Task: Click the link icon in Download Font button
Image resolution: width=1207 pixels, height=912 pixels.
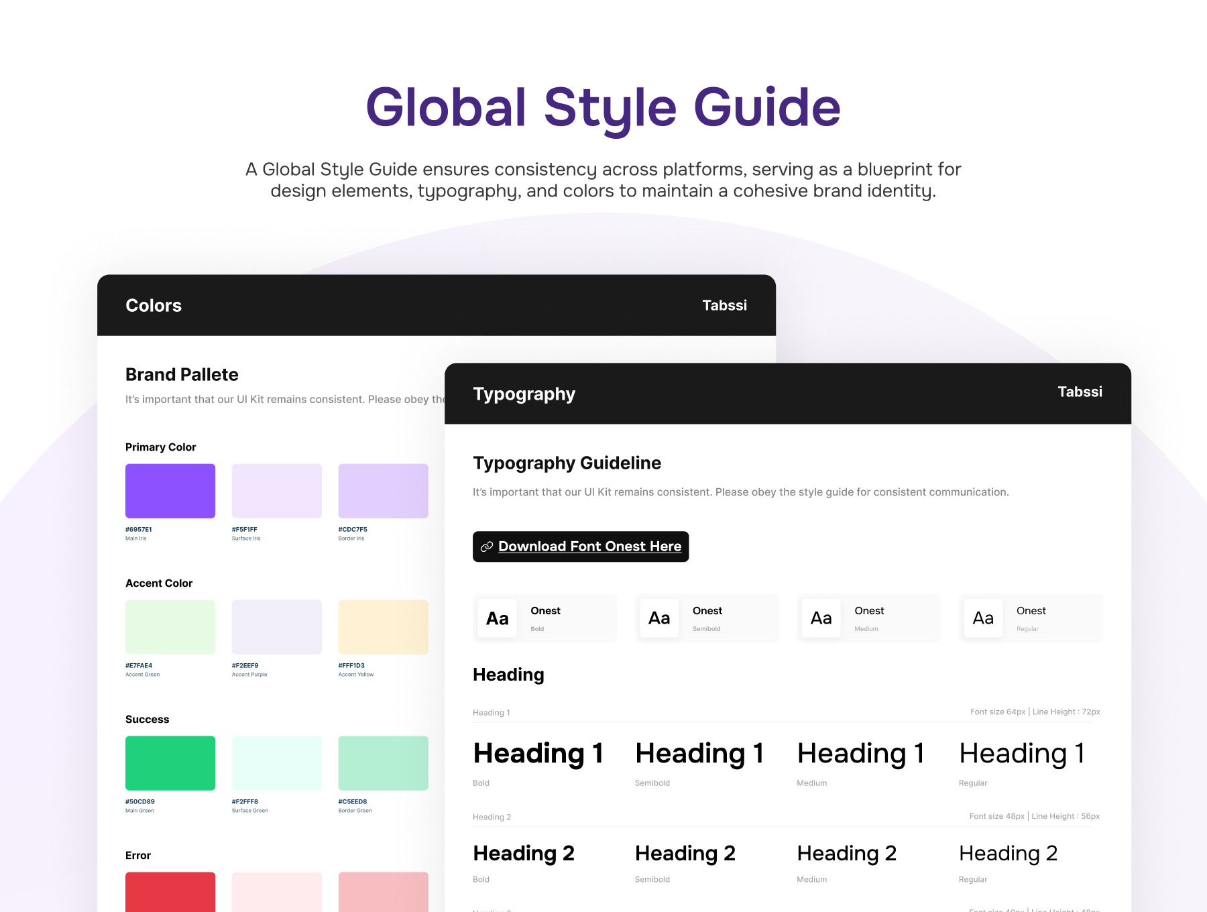Action: (x=487, y=547)
